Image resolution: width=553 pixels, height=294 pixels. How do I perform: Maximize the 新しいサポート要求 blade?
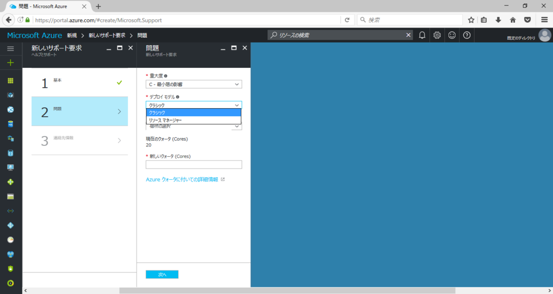click(119, 48)
